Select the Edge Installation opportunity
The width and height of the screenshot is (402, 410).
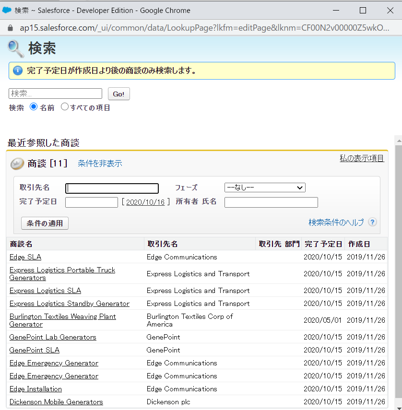click(x=35, y=389)
